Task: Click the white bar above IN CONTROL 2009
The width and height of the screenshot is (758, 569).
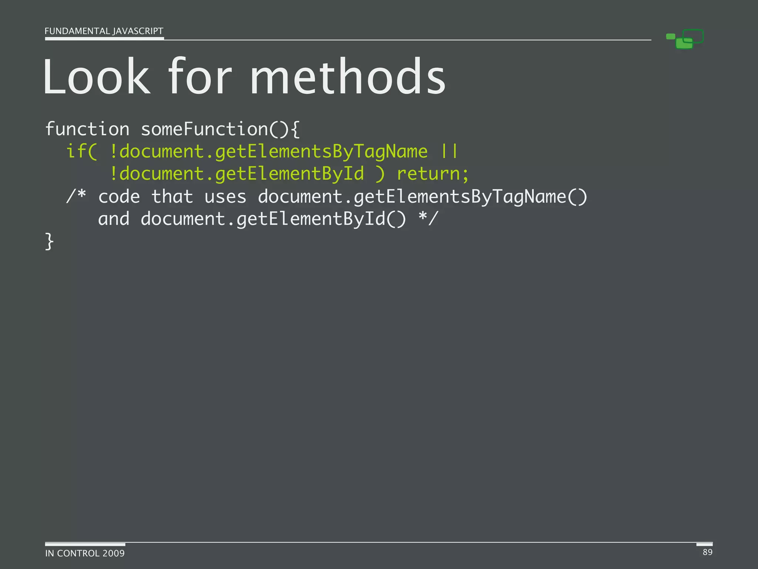Action: (85, 544)
